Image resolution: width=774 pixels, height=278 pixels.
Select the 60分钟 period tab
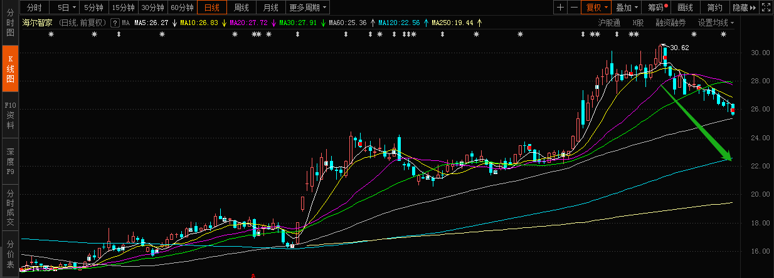[x=182, y=8]
